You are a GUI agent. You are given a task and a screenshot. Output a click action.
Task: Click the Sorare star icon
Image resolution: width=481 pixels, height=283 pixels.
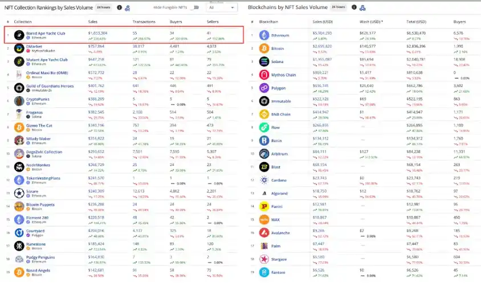click(19, 193)
